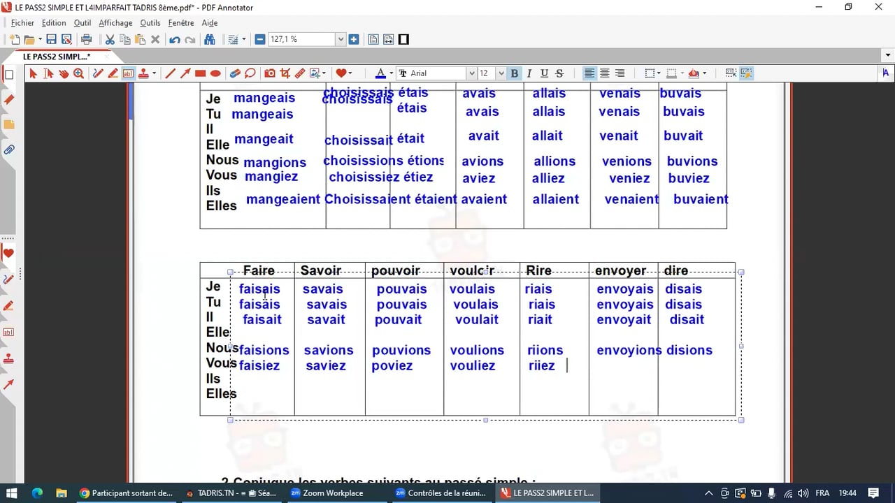
Task: Select the Highlighter marker tool
Action: pyautogui.click(x=113, y=73)
